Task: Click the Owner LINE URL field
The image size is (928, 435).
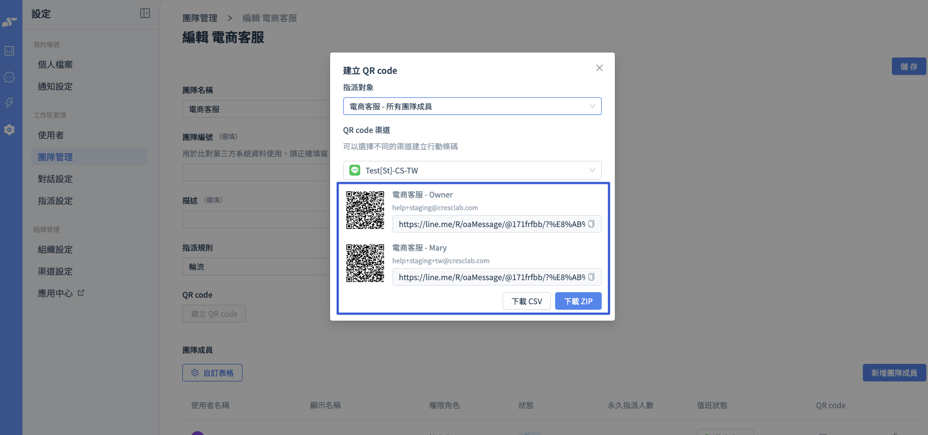Action: (x=497, y=224)
